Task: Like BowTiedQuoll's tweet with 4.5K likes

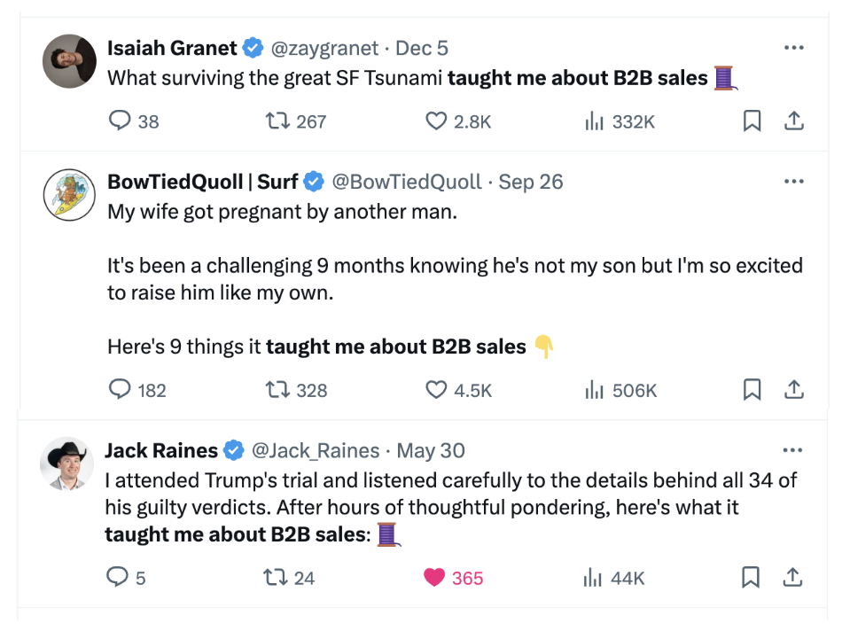Action: point(436,389)
